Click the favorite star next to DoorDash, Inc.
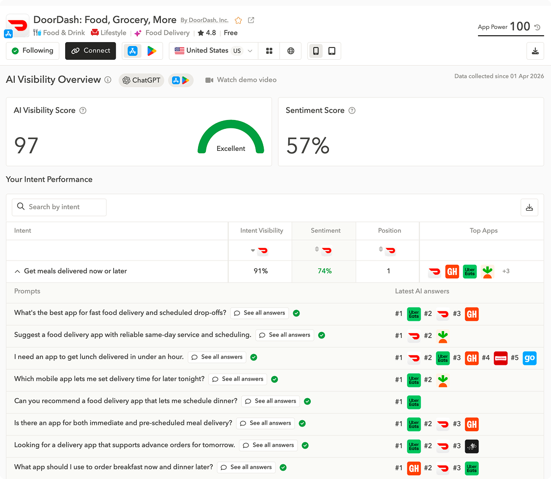The width and height of the screenshot is (551, 479). [238, 21]
